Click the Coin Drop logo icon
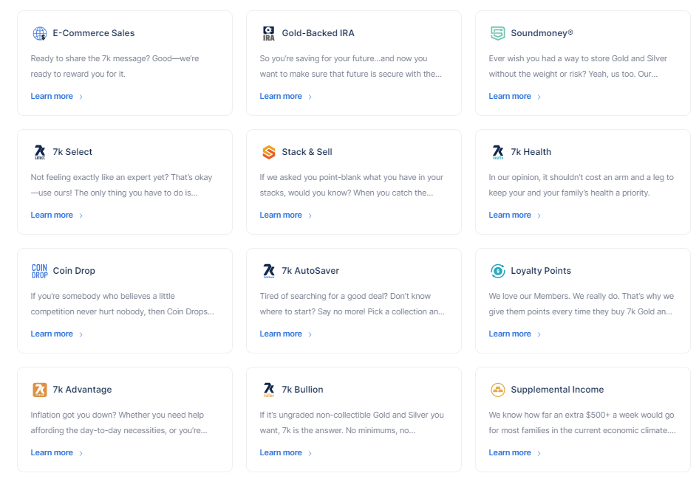Screen dimensions: 699x490 click(40, 271)
